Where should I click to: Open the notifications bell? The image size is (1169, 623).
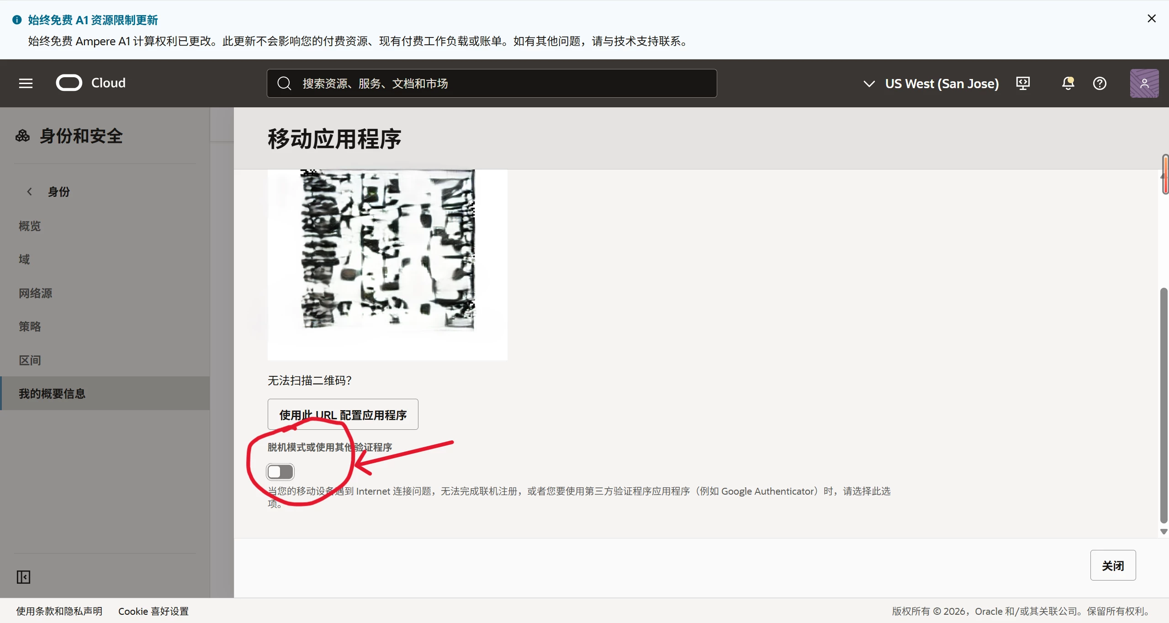pyautogui.click(x=1068, y=83)
